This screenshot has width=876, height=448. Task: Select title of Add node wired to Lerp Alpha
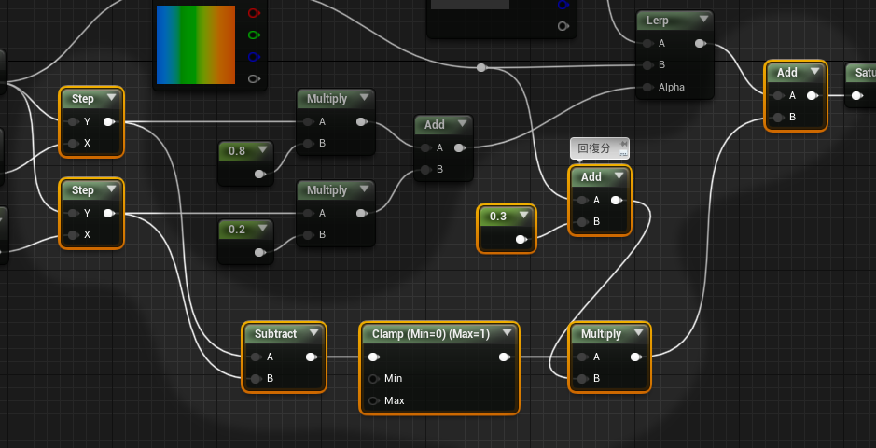(x=434, y=124)
